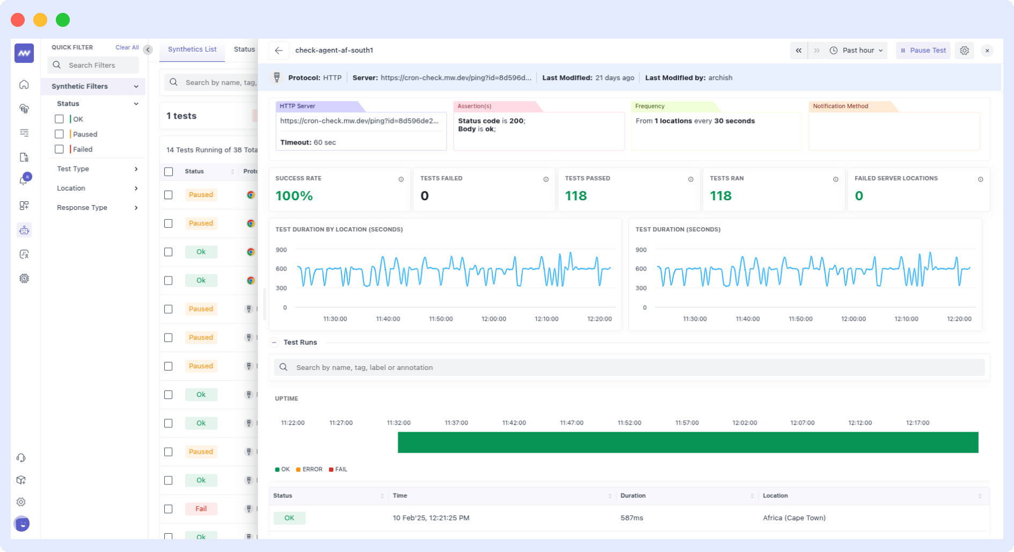Switch to the Status tab
Screen dimensions: 1014x552
[x=244, y=49]
